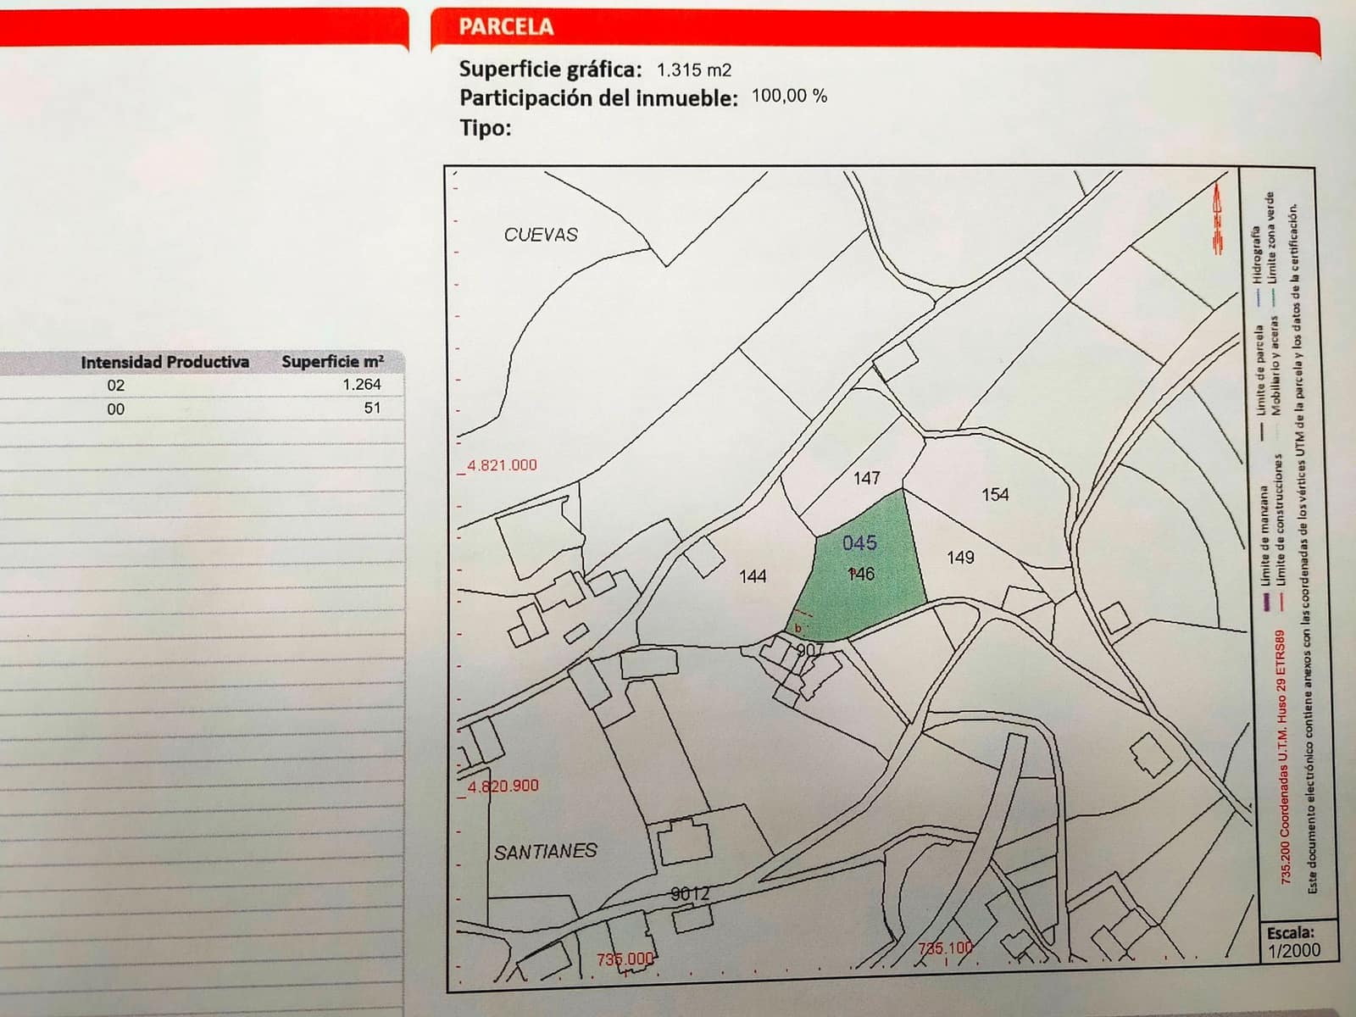Click the SANTIANES place name
This screenshot has width=1356, height=1017.
click(x=545, y=849)
